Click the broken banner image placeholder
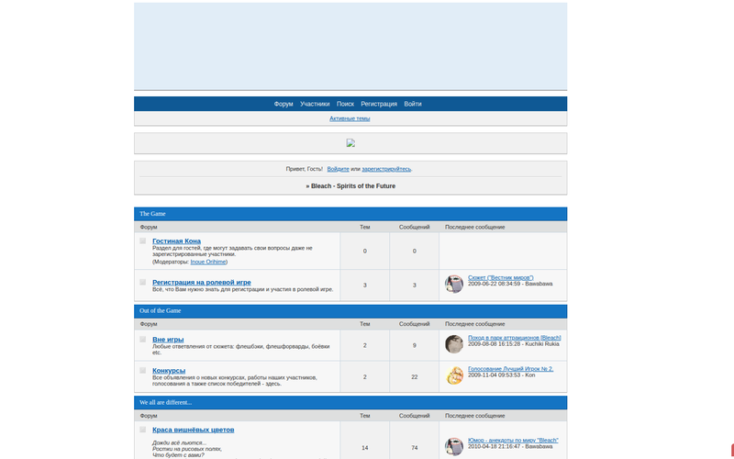Viewport: 734px width, 459px height. tap(350, 143)
